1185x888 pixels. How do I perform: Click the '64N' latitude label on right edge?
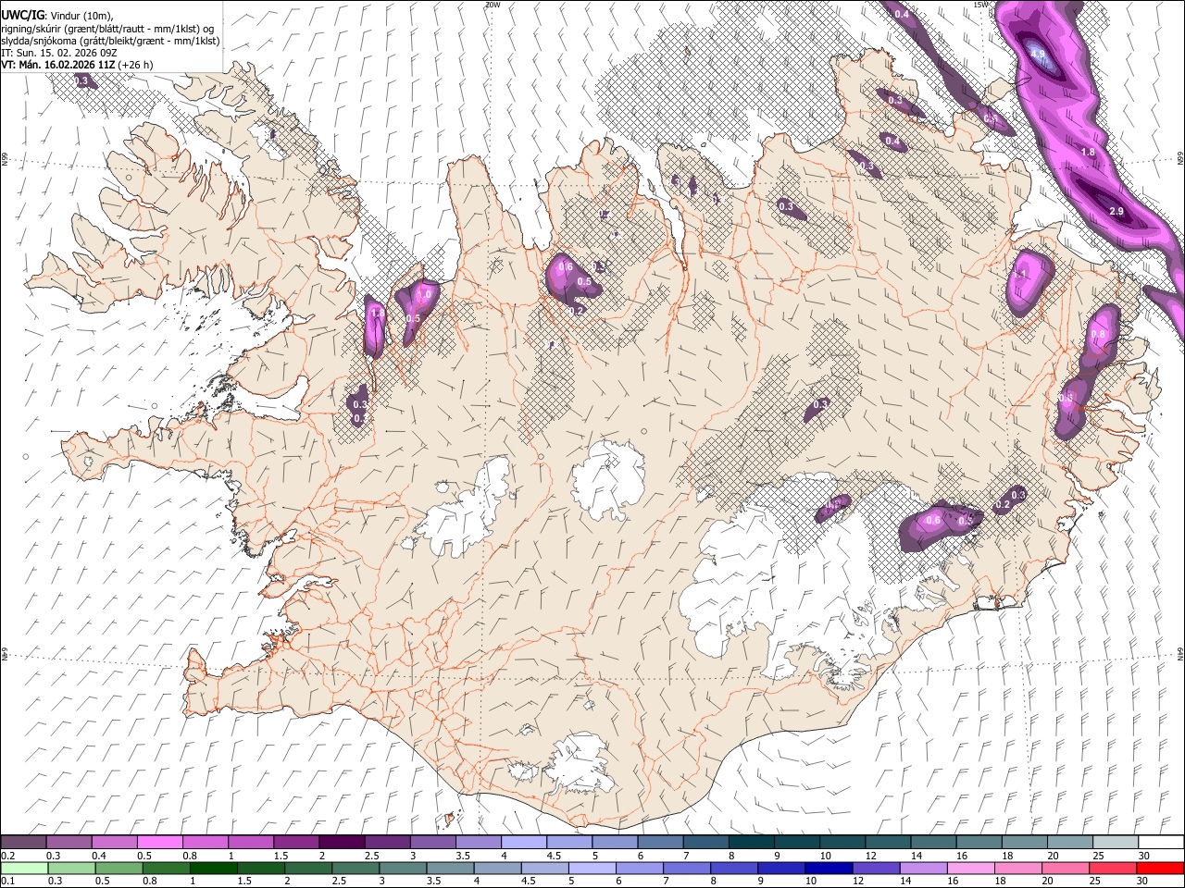point(1180,653)
